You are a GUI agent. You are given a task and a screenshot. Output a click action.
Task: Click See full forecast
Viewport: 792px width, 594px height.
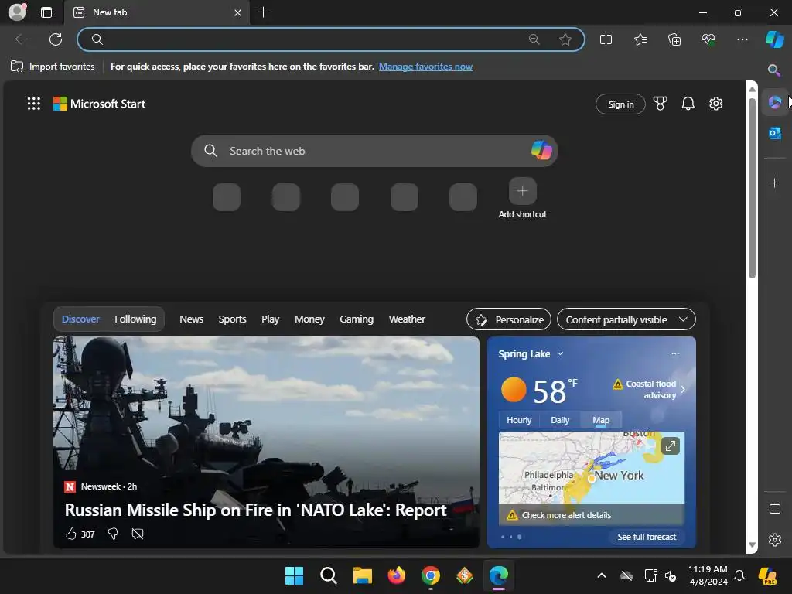[647, 537]
